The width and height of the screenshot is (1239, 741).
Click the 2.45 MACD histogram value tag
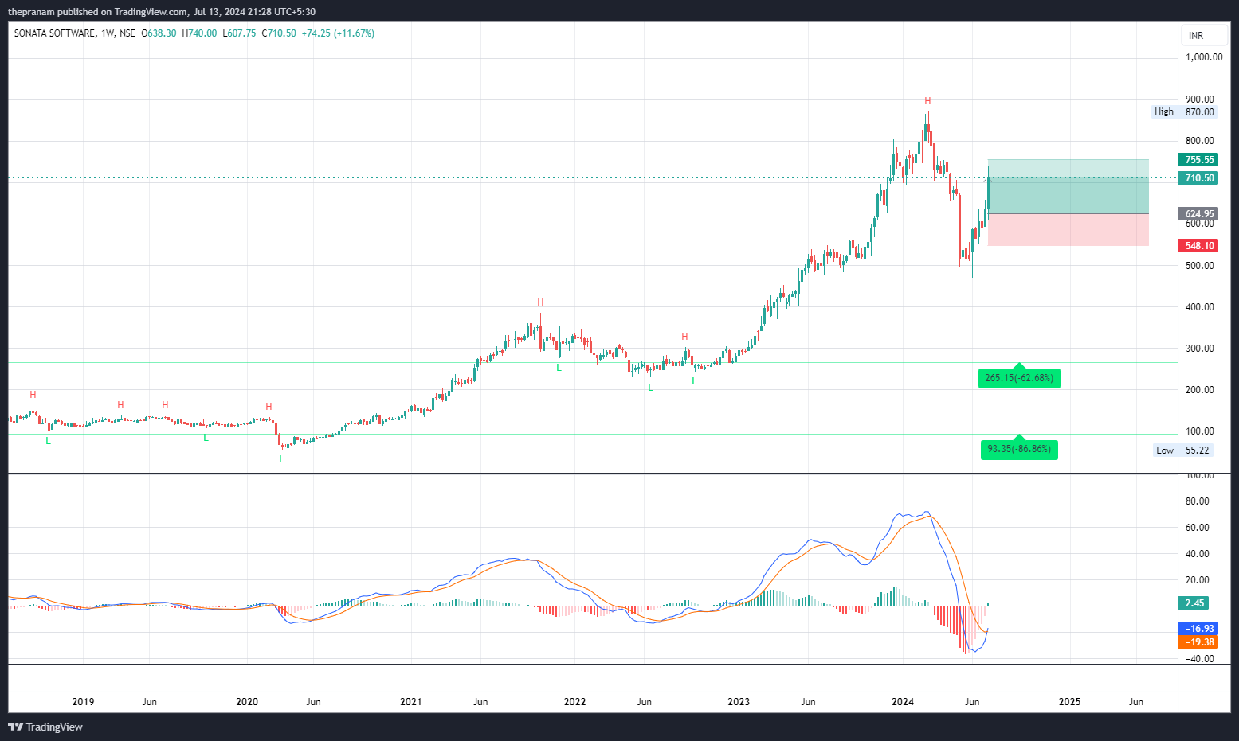[x=1193, y=603]
